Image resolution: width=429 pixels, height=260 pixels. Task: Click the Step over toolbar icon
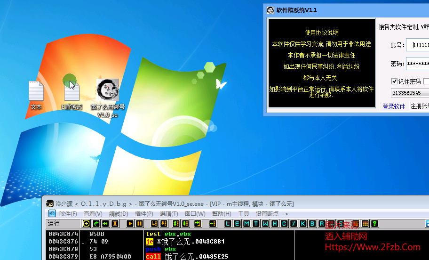coord(164,224)
